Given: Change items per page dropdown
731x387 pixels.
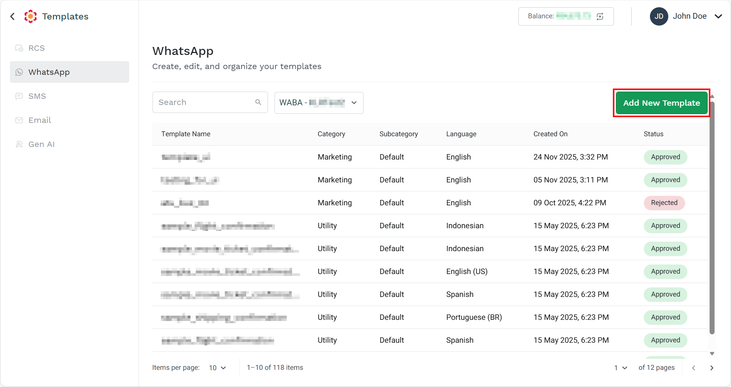Looking at the screenshot, I should tap(218, 368).
